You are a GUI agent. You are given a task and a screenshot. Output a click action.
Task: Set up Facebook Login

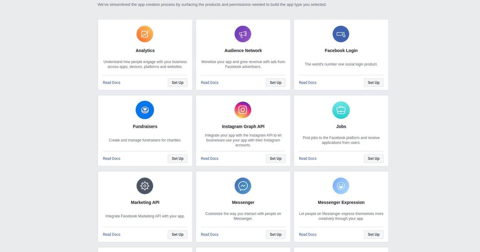point(374,82)
